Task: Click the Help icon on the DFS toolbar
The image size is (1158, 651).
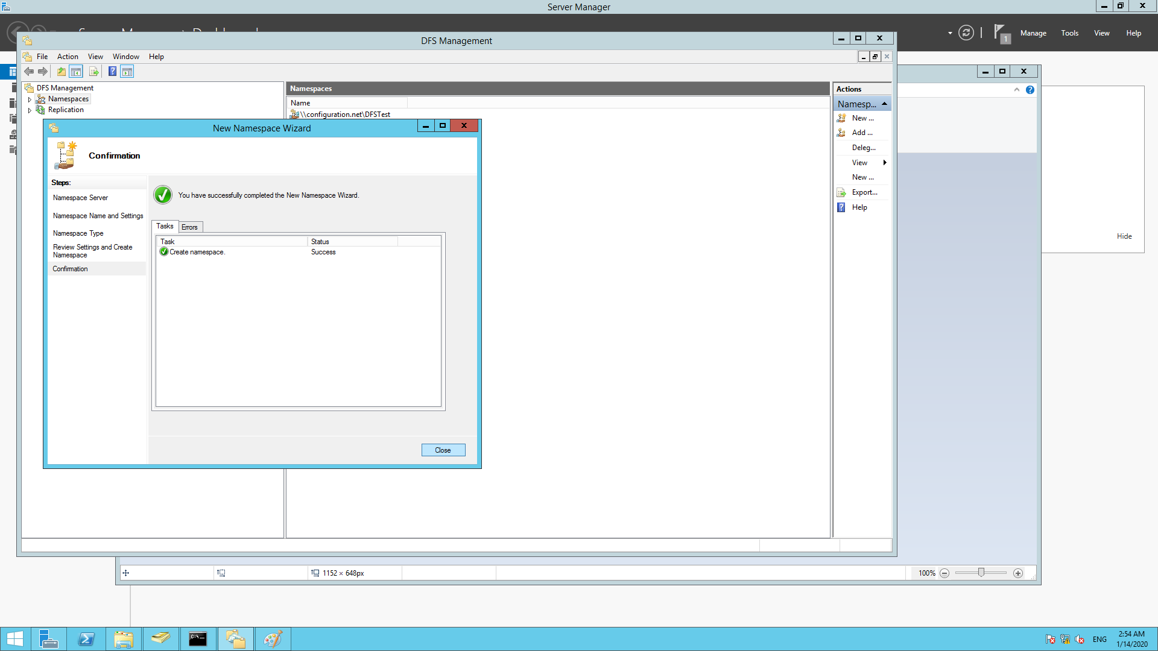Action: point(112,71)
